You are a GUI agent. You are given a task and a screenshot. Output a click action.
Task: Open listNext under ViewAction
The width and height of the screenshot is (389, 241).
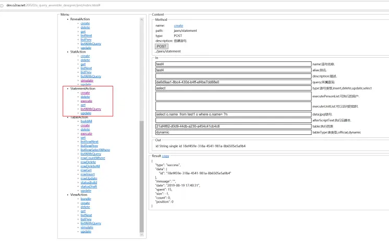(86, 215)
